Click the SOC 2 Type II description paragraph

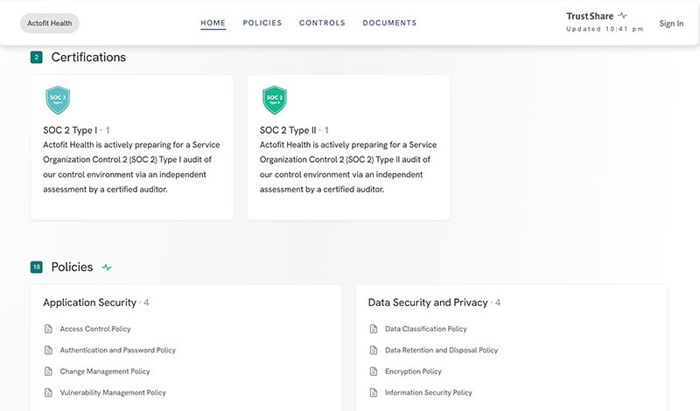coord(348,167)
